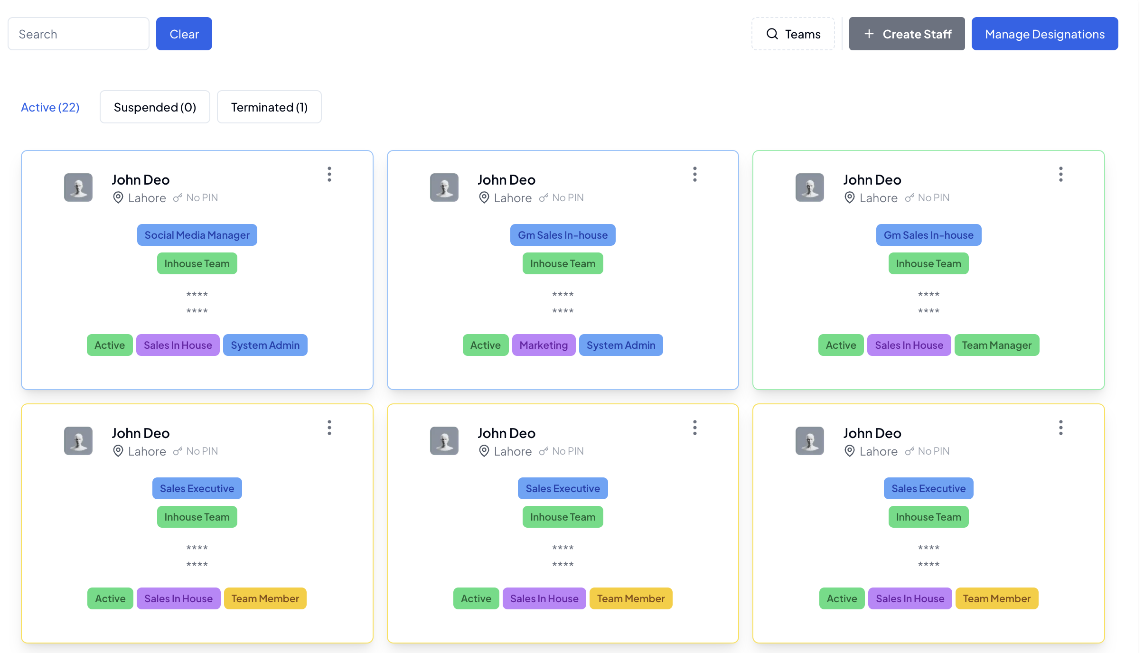The width and height of the screenshot is (1144, 653).
Task: Switch to the Terminated (1) tab
Action: tap(269, 107)
